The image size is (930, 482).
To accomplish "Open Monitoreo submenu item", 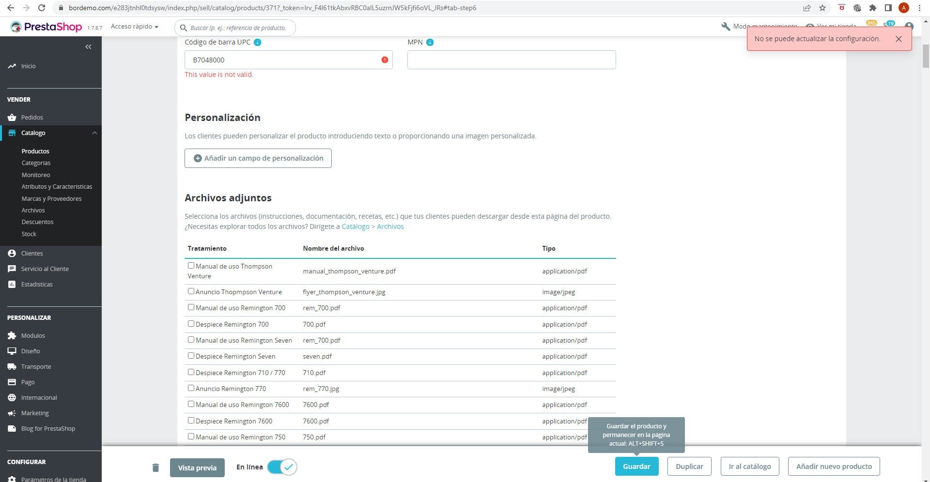I will pyautogui.click(x=36, y=175).
